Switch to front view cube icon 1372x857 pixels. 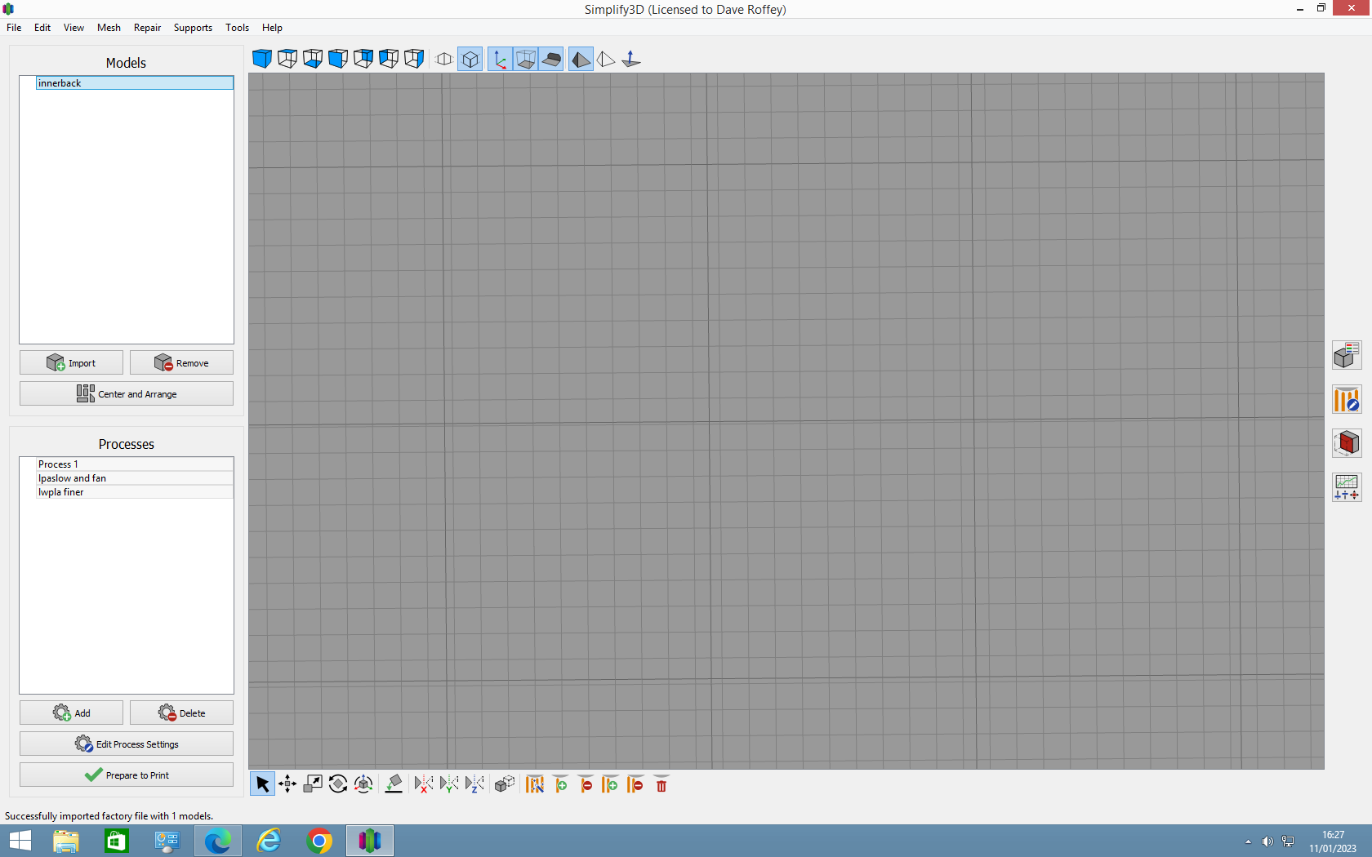tap(338, 59)
